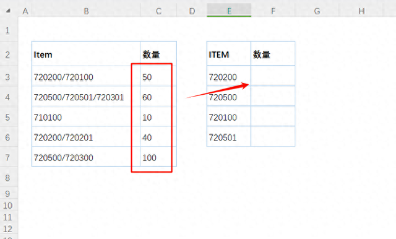Select column E header
Screen dimensions: 396x239
(229, 11)
